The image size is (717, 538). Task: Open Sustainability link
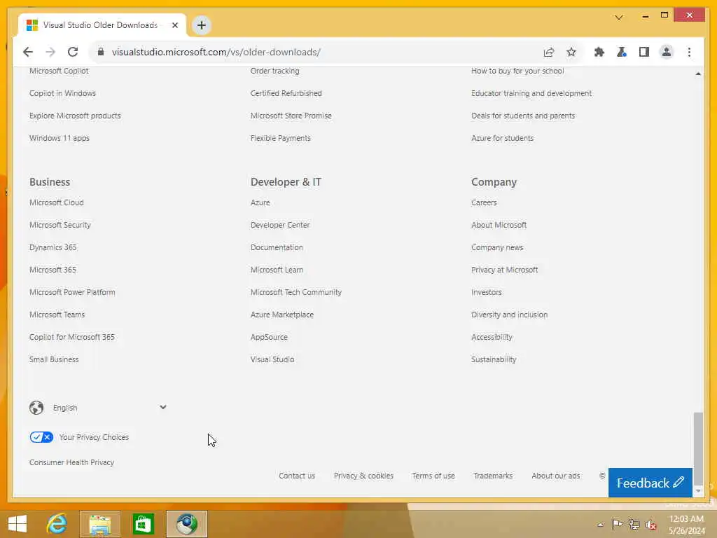tap(494, 359)
